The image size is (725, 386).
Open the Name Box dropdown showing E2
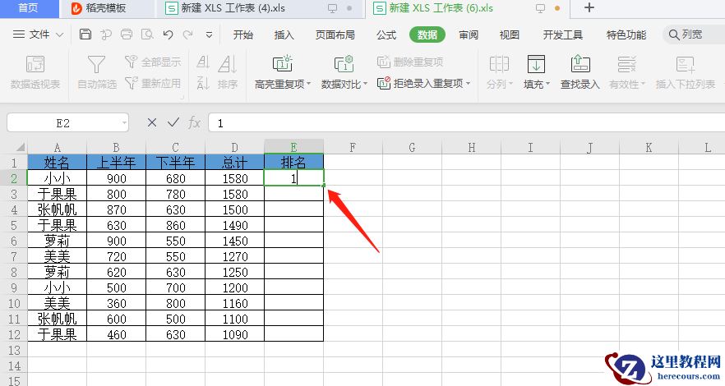pyautogui.click(x=124, y=123)
